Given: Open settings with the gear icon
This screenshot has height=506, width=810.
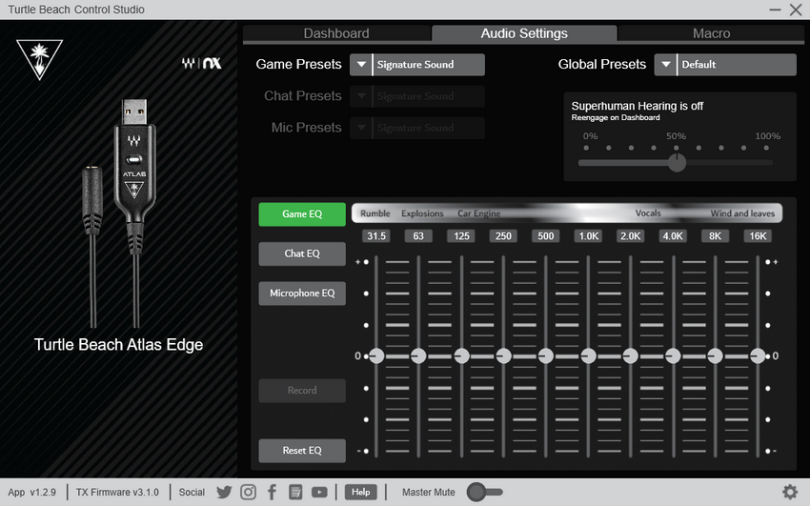Looking at the screenshot, I should click(789, 492).
